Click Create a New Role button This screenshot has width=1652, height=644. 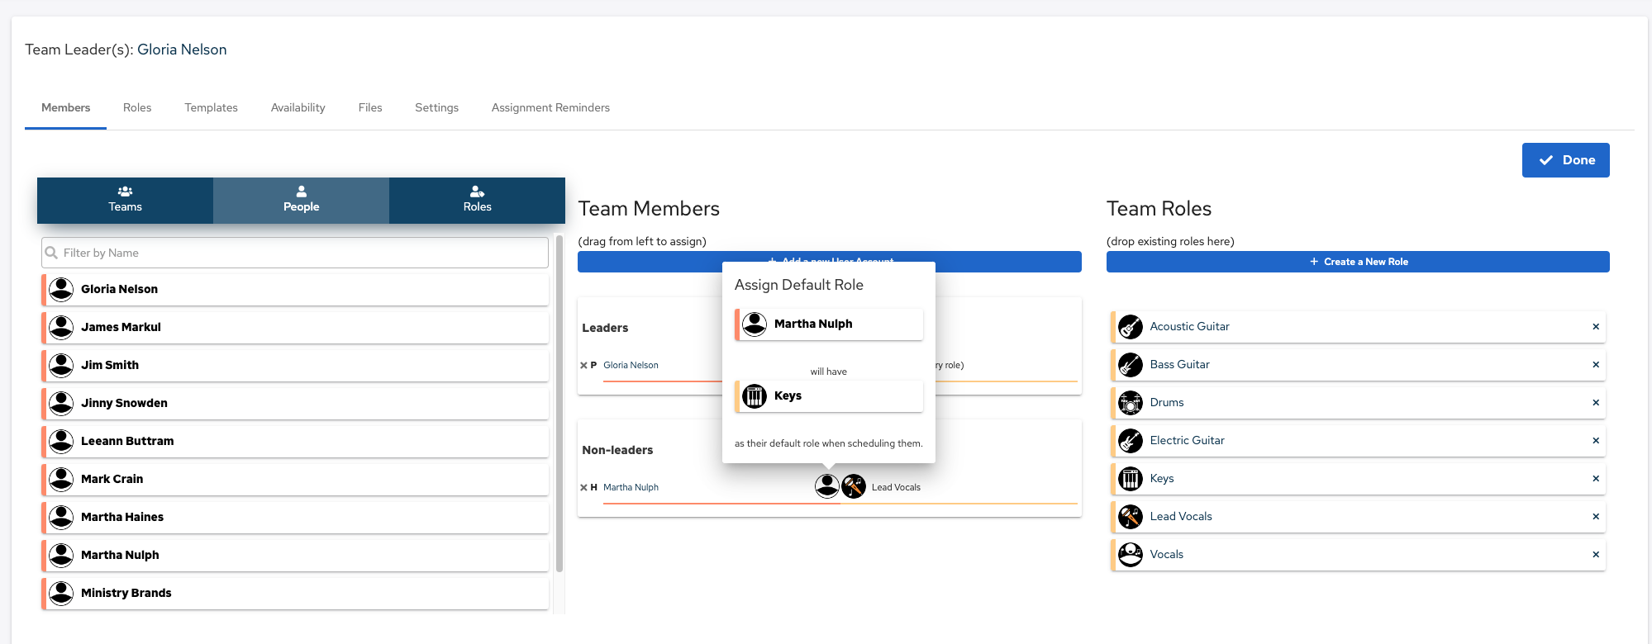pyautogui.click(x=1357, y=262)
